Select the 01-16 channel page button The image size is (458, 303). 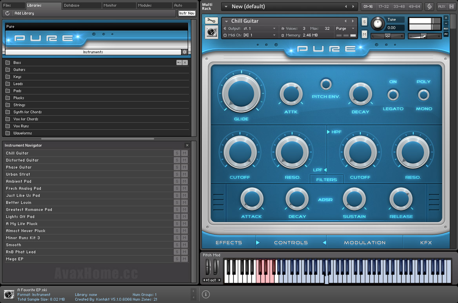click(x=368, y=6)
